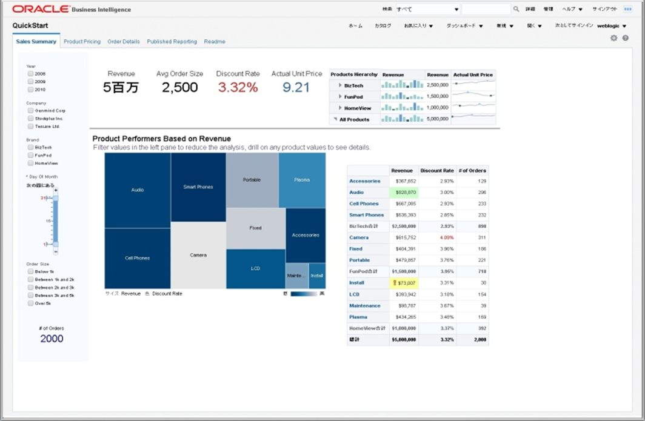The width and height of the screenshot is (645, 421).
Task: Select the Over 5k order size checkbox
Action: pyautogui.click(x=30, y=303)
